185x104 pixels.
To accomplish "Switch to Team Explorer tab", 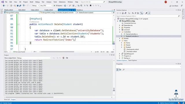I will 132,60.
